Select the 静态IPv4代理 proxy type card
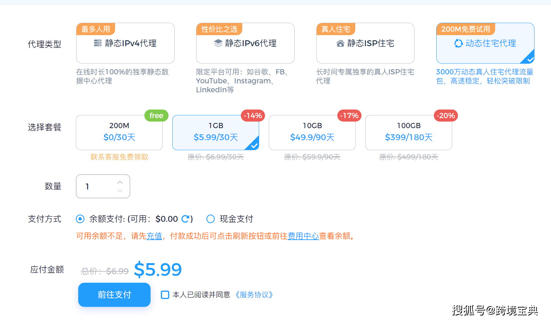Screen dimensions: 551x322 pyautogui.click(x=125, y=43)
